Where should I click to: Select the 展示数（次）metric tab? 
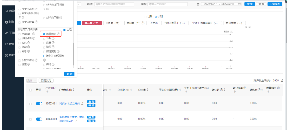click(92, 23)
